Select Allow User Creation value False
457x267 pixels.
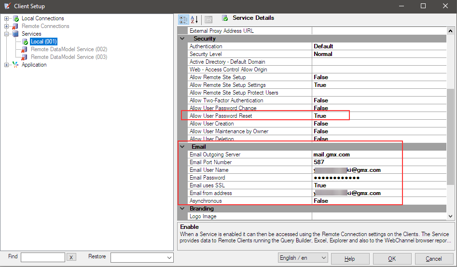(x=321, y=124)
